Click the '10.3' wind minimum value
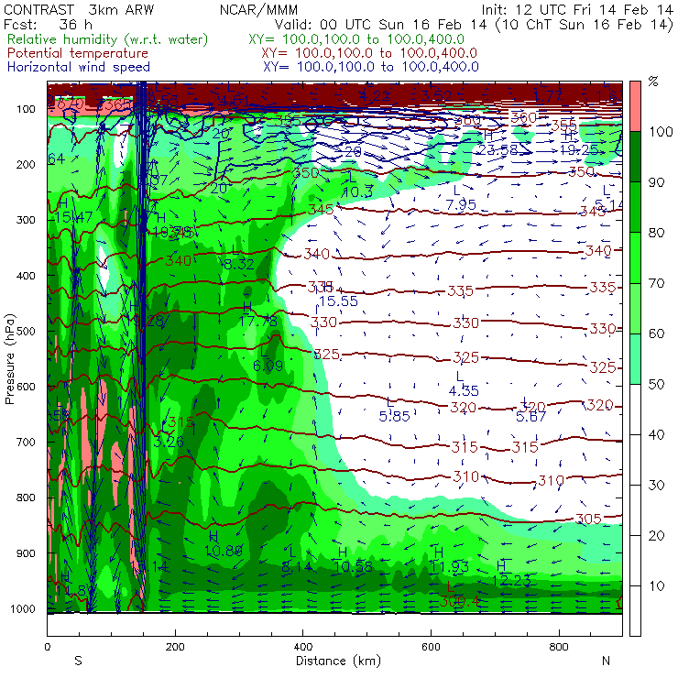678x678 pixels. pos(357,192)
